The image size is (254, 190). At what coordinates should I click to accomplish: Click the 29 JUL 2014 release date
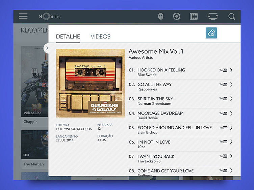(65, 140)
